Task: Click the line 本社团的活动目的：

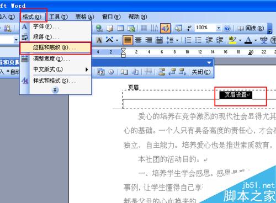Action: tap(172, 159)
